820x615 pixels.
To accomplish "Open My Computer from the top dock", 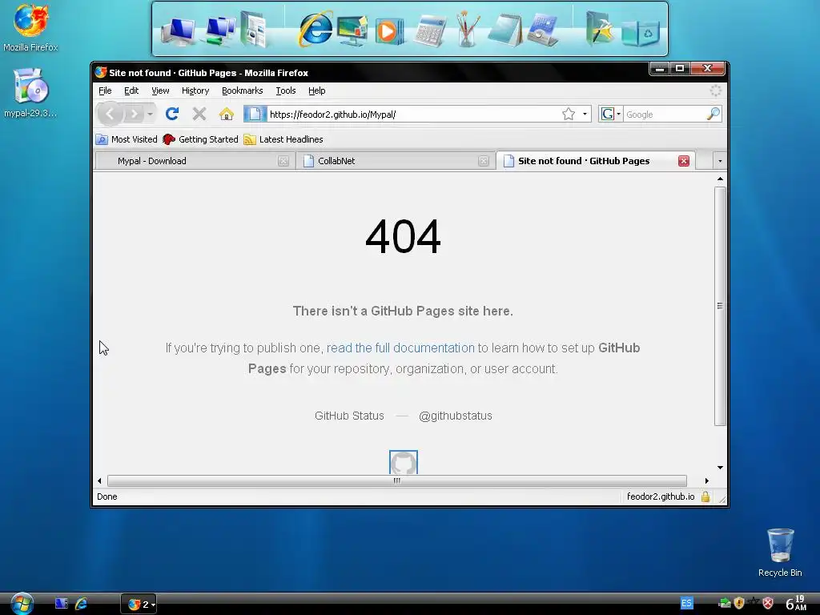I will point(179,30).
